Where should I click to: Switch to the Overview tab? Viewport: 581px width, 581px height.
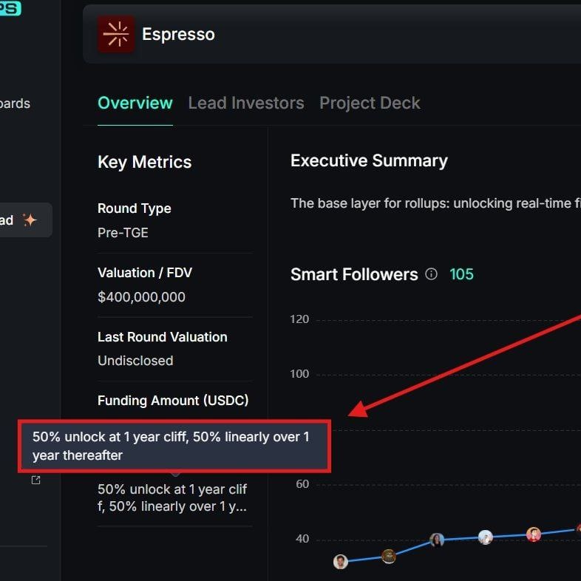(x=135, y=103)
